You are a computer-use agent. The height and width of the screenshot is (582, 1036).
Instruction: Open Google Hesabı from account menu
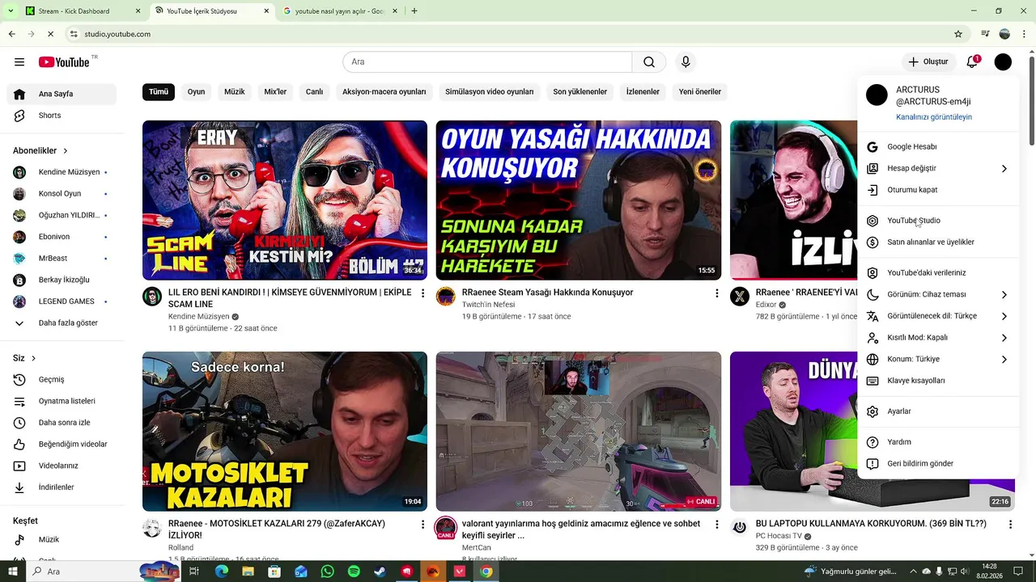point(938,147)
